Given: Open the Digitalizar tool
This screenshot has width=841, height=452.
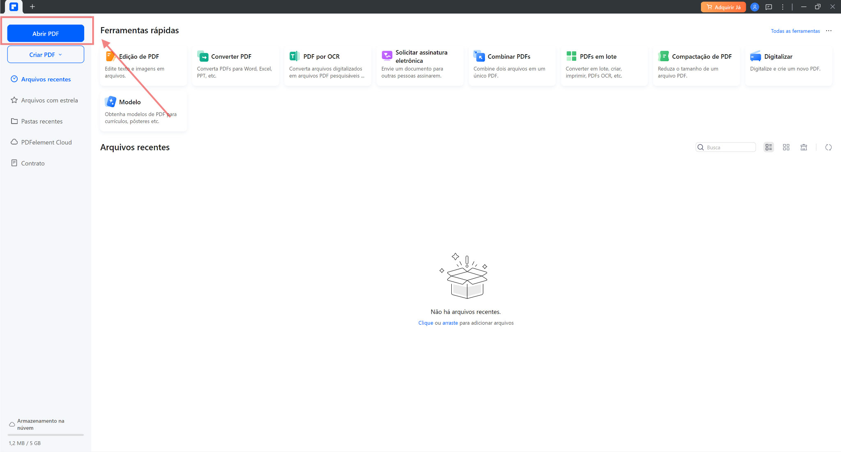Looking at the screenshot, I should [x=788, y=64].
